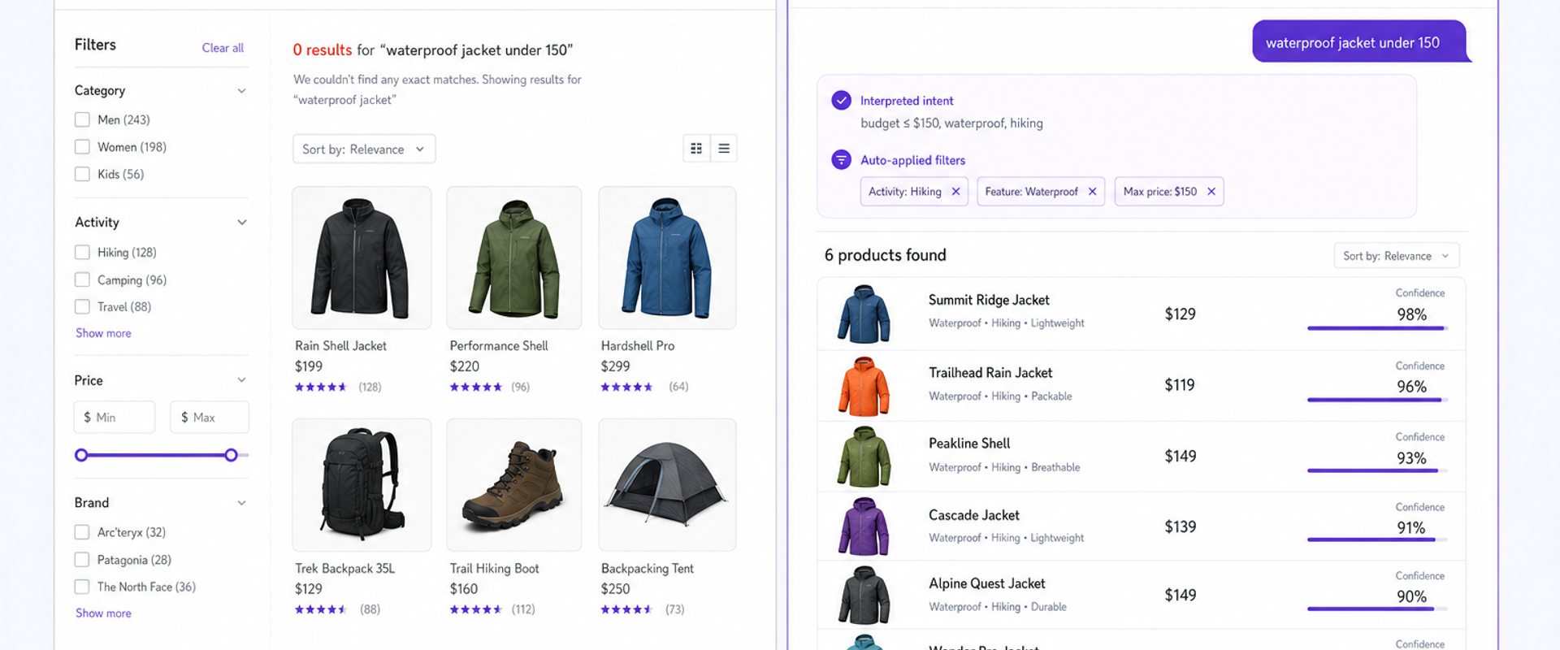The image size is (1560, 650).
Task: Collapse the Activity filter section
Action: coord(241,223)
